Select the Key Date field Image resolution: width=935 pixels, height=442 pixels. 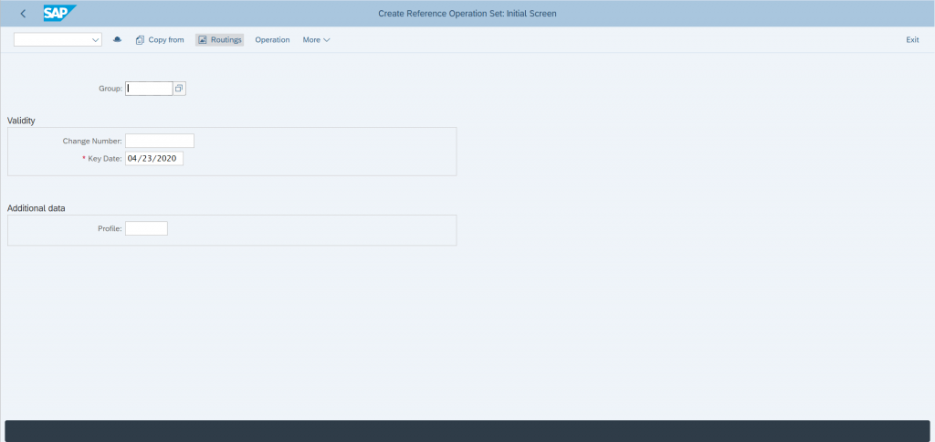click(x=153, y=159)
